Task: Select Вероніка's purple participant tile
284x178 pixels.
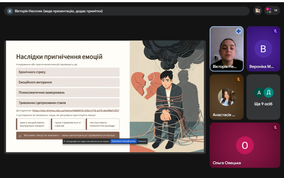Action: coord(263,49)
